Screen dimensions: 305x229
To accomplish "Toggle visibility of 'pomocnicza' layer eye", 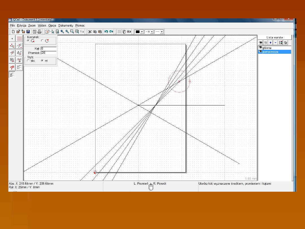I will click(x=260, y=52).
